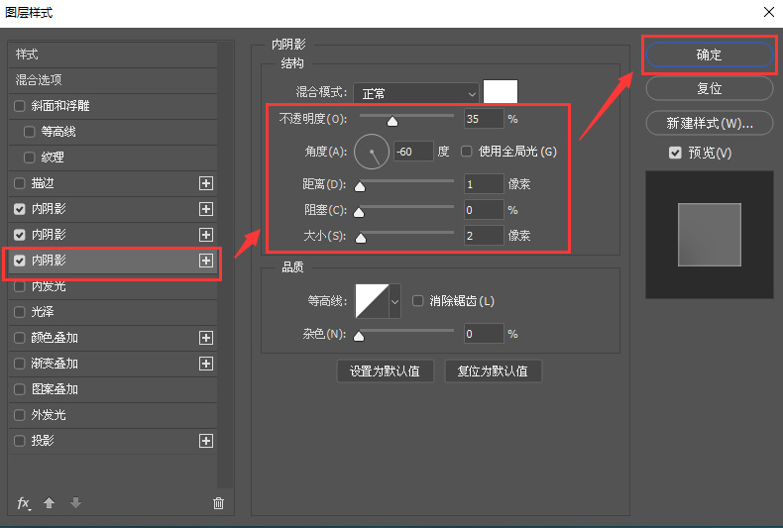Move effect down with the down arrow icon
Viewport: 783px width, 528px height.
pyautogui.click(x=75, y=502)
